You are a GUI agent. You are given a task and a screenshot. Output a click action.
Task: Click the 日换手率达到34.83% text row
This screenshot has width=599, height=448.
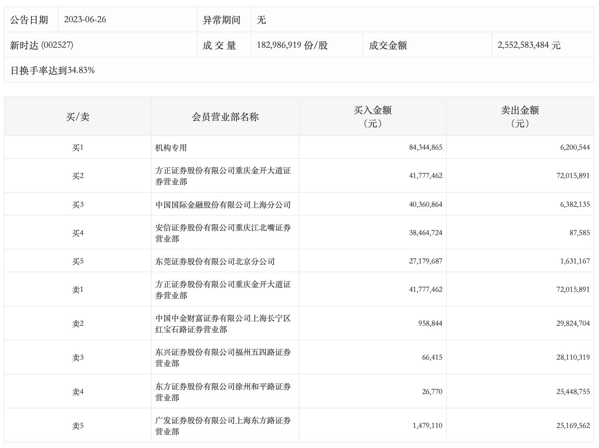tap(52, 71)
